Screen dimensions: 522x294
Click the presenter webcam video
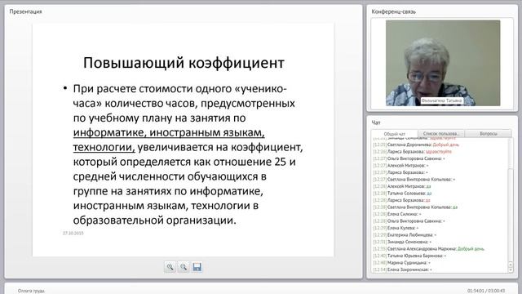[x=443, y=63]
